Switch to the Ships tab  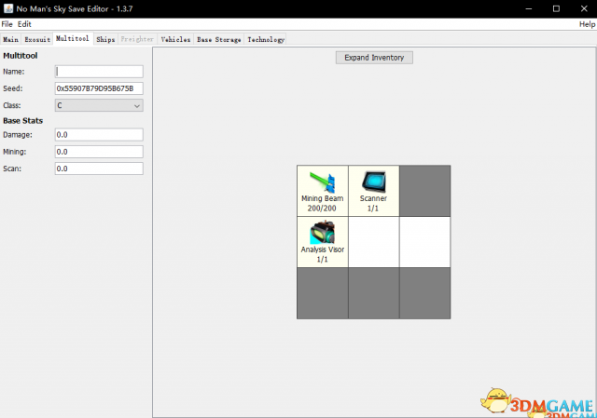(x=105, y=39)
